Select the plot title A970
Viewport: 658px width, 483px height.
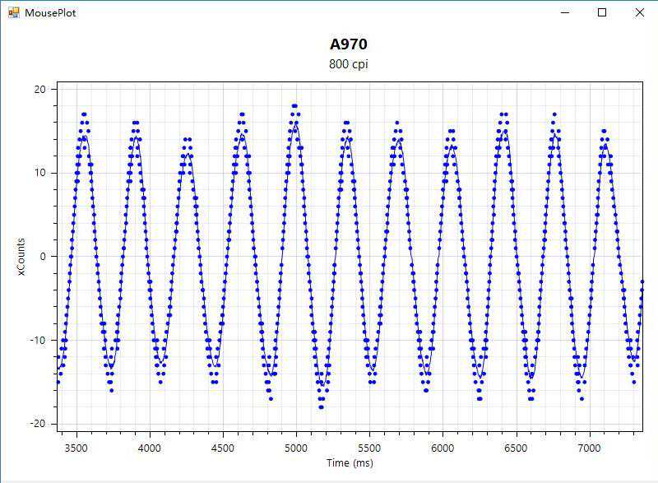pos(348,44)
